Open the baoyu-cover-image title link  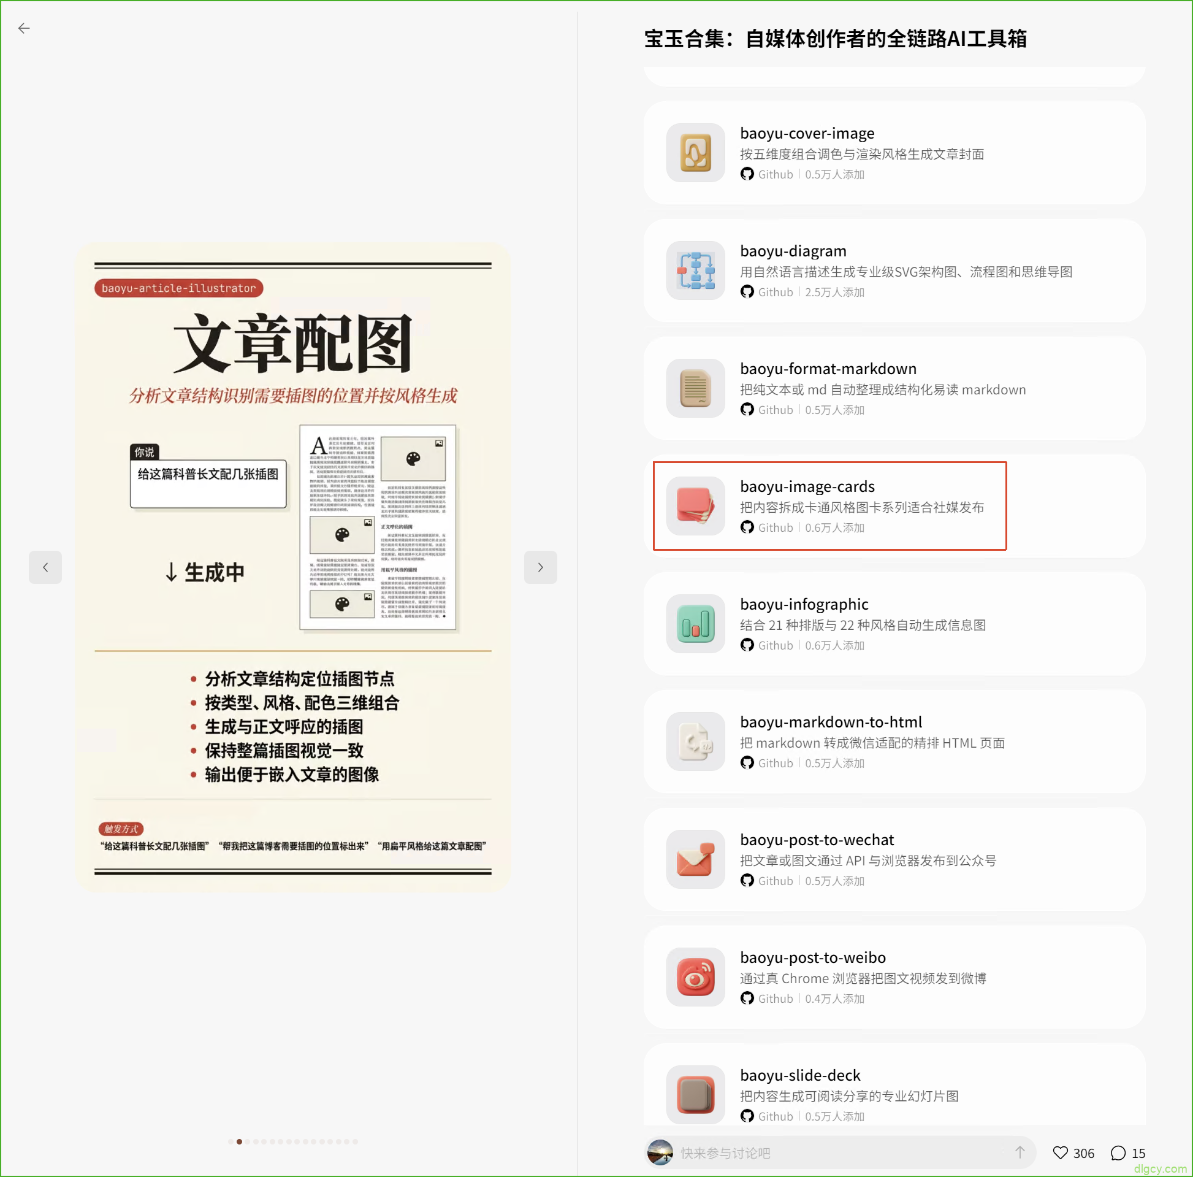807,134
